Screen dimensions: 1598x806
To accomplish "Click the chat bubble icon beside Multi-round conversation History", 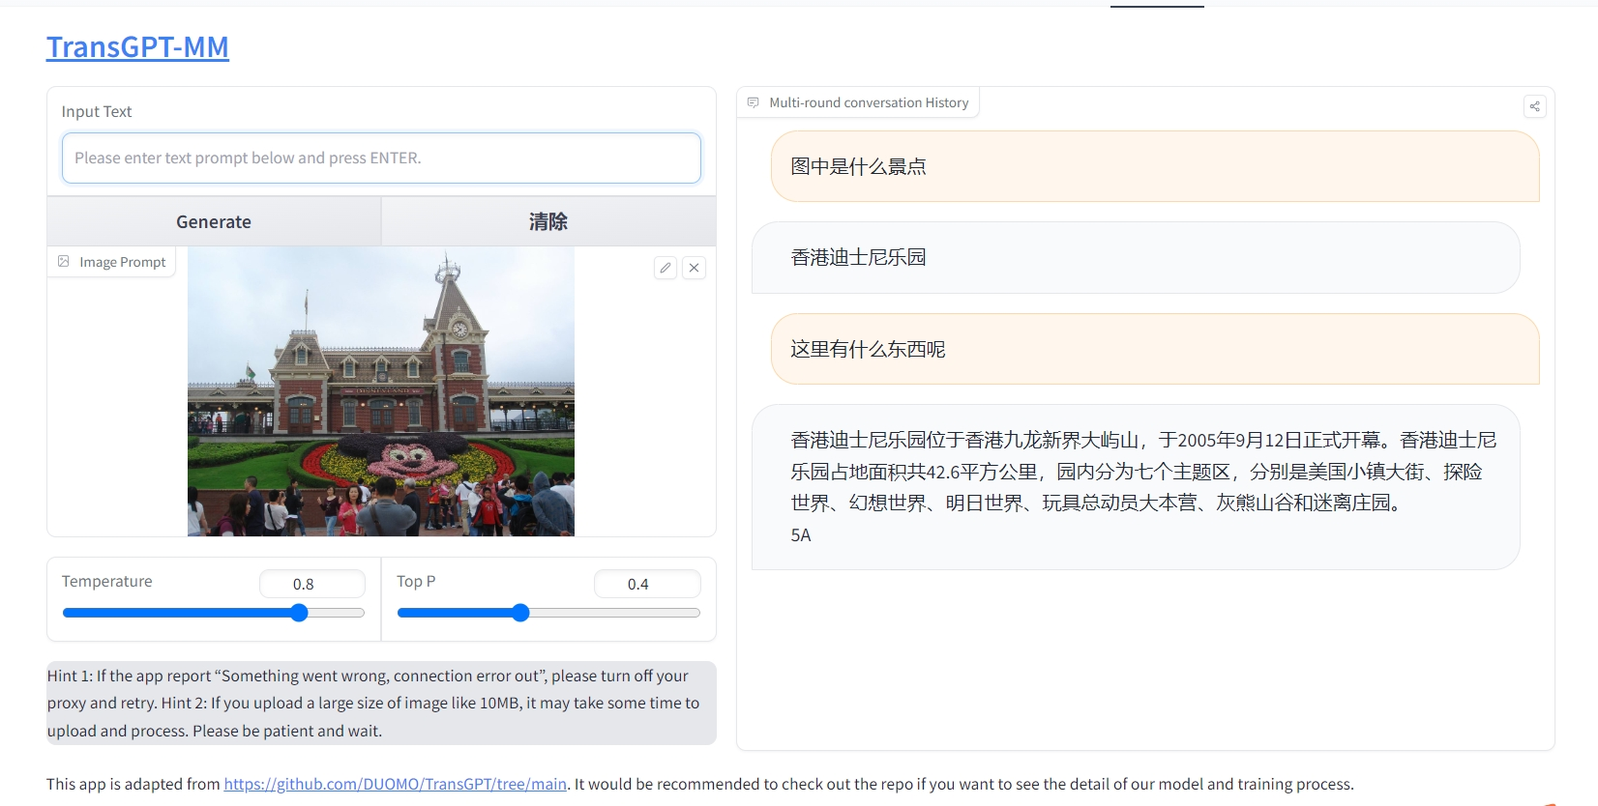I will coord(754,102).
